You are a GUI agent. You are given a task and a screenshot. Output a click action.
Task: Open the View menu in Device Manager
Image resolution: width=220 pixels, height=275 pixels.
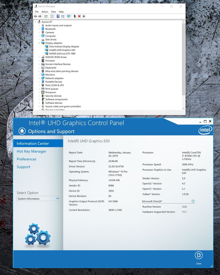53,12
